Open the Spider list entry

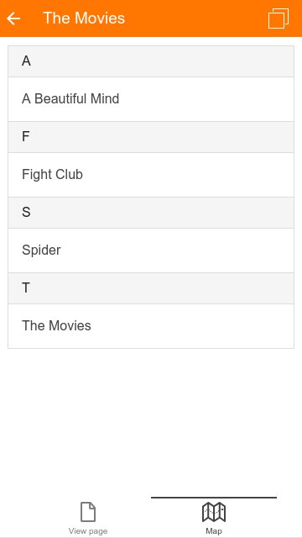pos(151,251)
